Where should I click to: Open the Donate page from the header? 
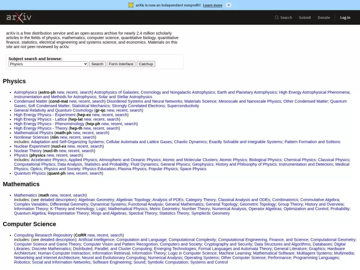(x=324, y=18)
